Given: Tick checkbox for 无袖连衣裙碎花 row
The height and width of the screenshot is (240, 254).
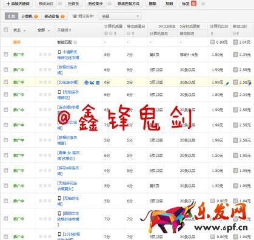Looking at the screenshot, I should (6, 94).
